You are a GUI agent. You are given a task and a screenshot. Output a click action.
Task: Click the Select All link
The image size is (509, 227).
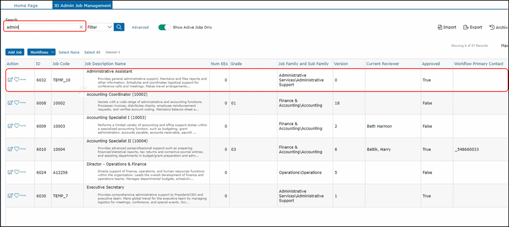[92, 52]
